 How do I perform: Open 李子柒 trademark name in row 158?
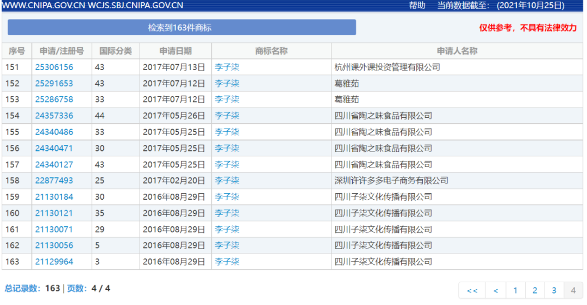[x=227, y=181]
